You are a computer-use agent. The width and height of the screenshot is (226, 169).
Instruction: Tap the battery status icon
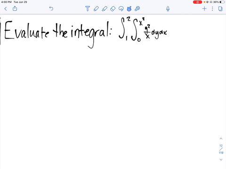coord(222,2)
